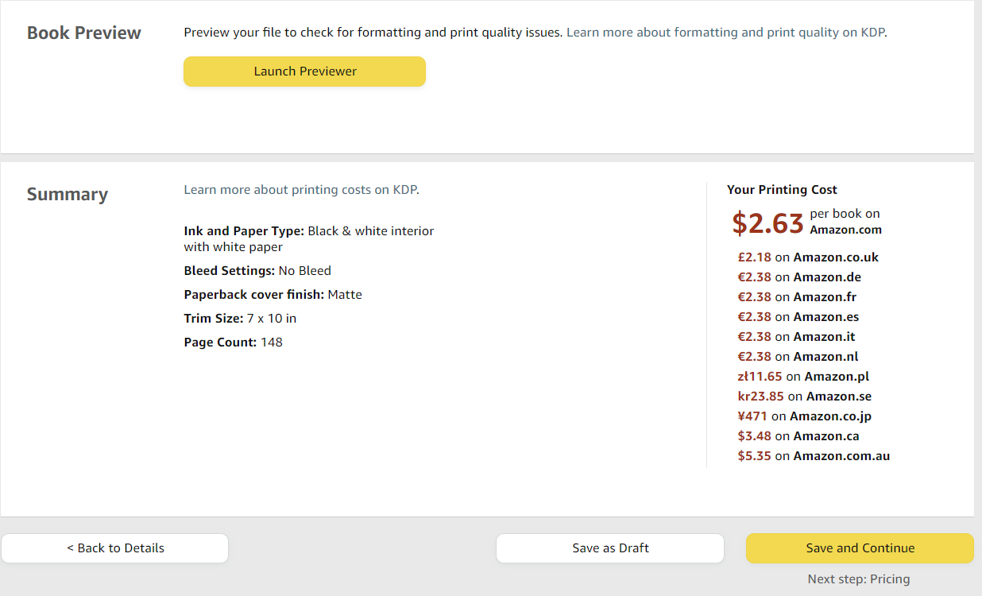The image size is (982, 596).
Task: Select the €2.38 on Amazon.fr line
Action: pyautogui.click(x=797, y=297)
